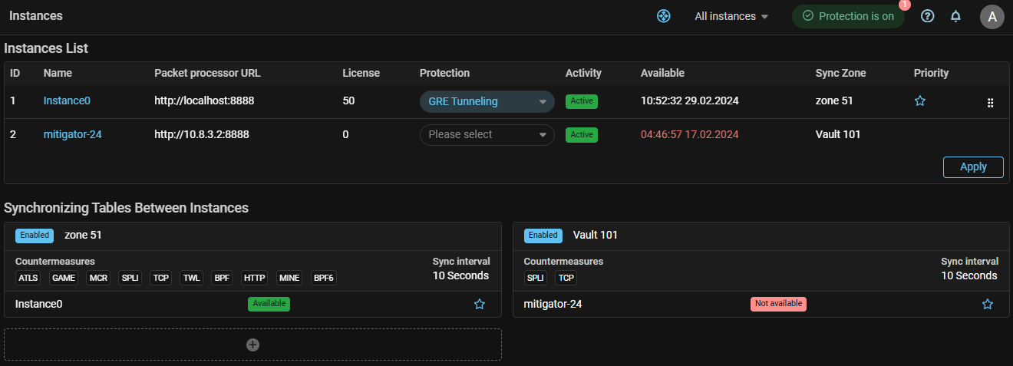Add a new sync zone with plus icon
Viewport: 1013px width, 366px height.
pos(252,345)
